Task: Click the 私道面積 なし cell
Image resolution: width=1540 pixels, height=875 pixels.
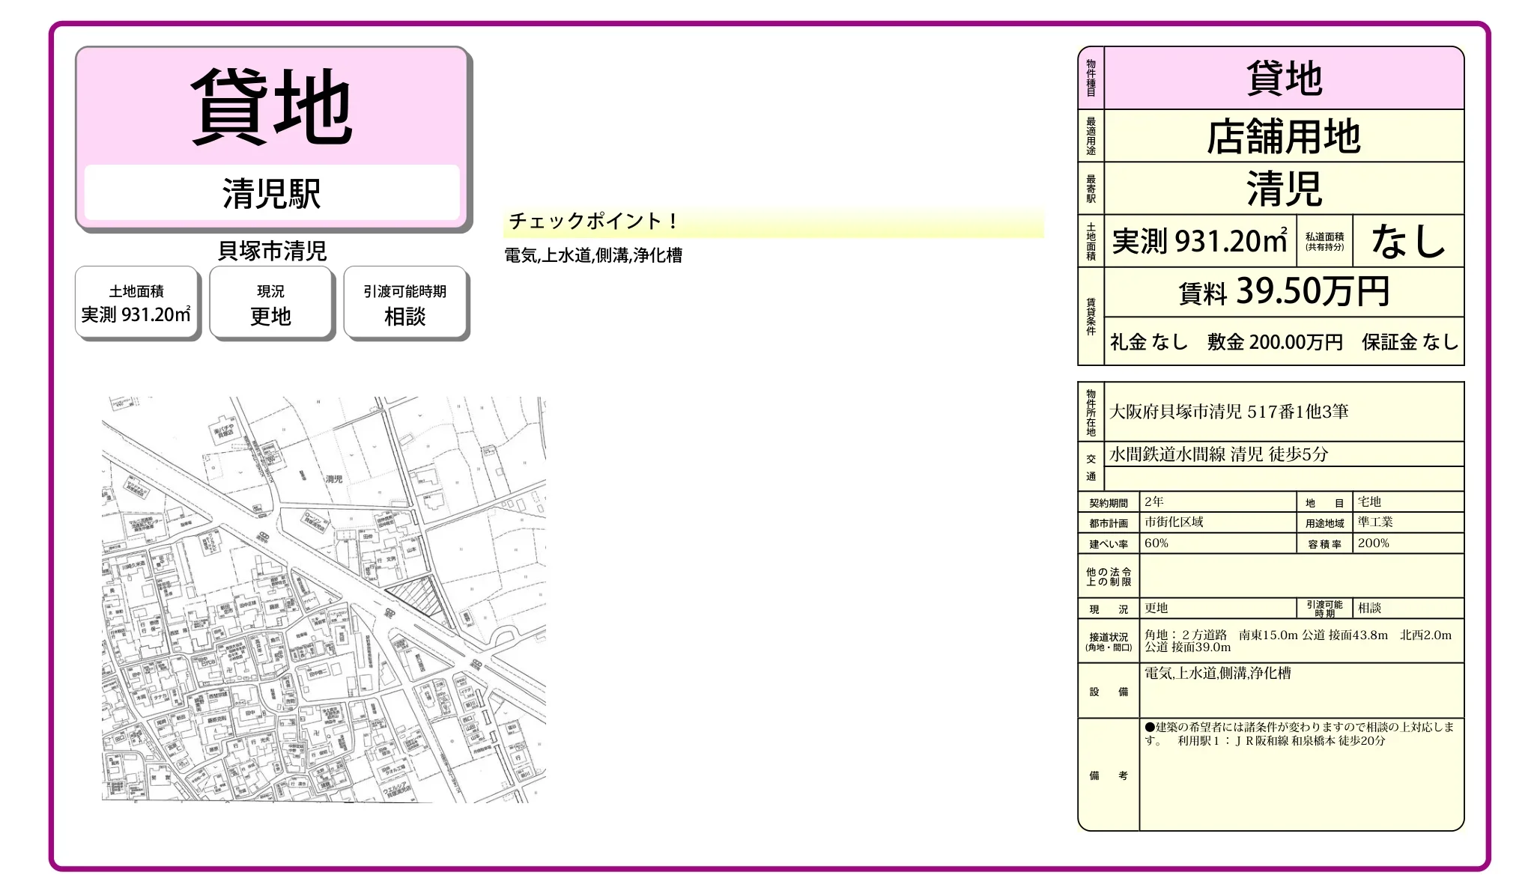Action: [x=1407, y=241]
